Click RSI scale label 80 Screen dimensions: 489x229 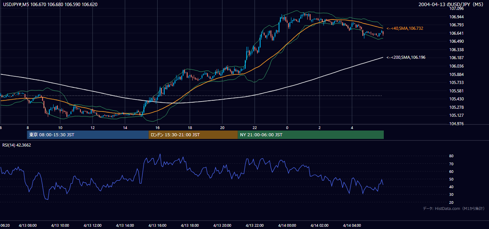(x=451, y=156)
